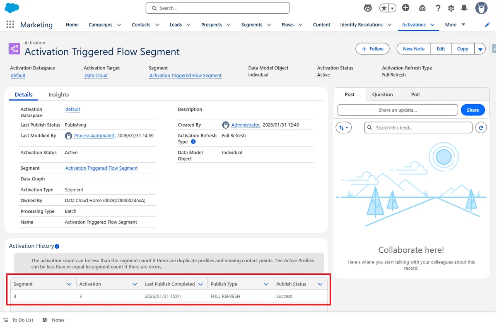This screenshot has width=497, height=326.
Task: Click the Share an update field
Action: (398, 110)
